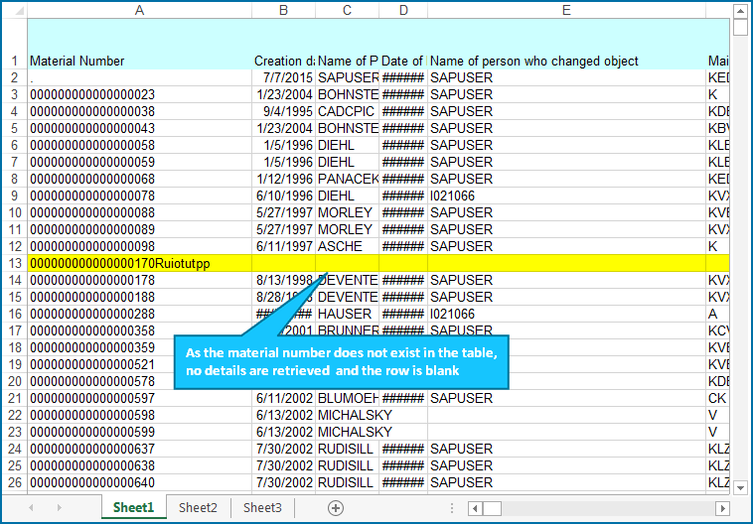Screen dimensions: 753x524
Task: Click the previous sheet navigation arrow
Action: coord(31,508)
